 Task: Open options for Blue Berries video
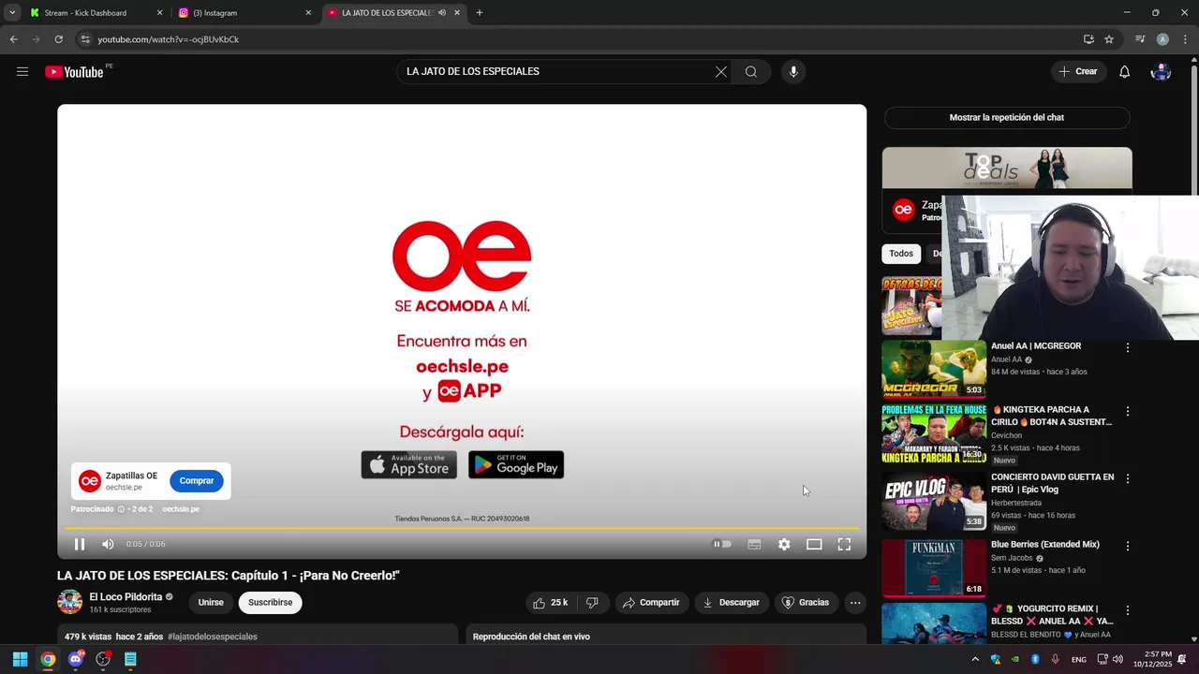pyautogui.click(x=1128, y=546)
